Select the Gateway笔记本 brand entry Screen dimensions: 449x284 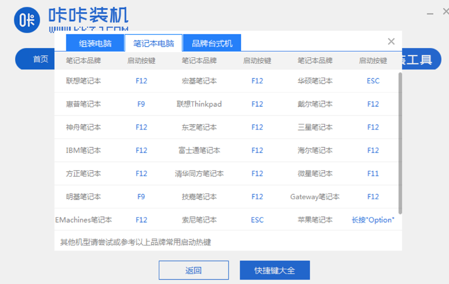315,197
